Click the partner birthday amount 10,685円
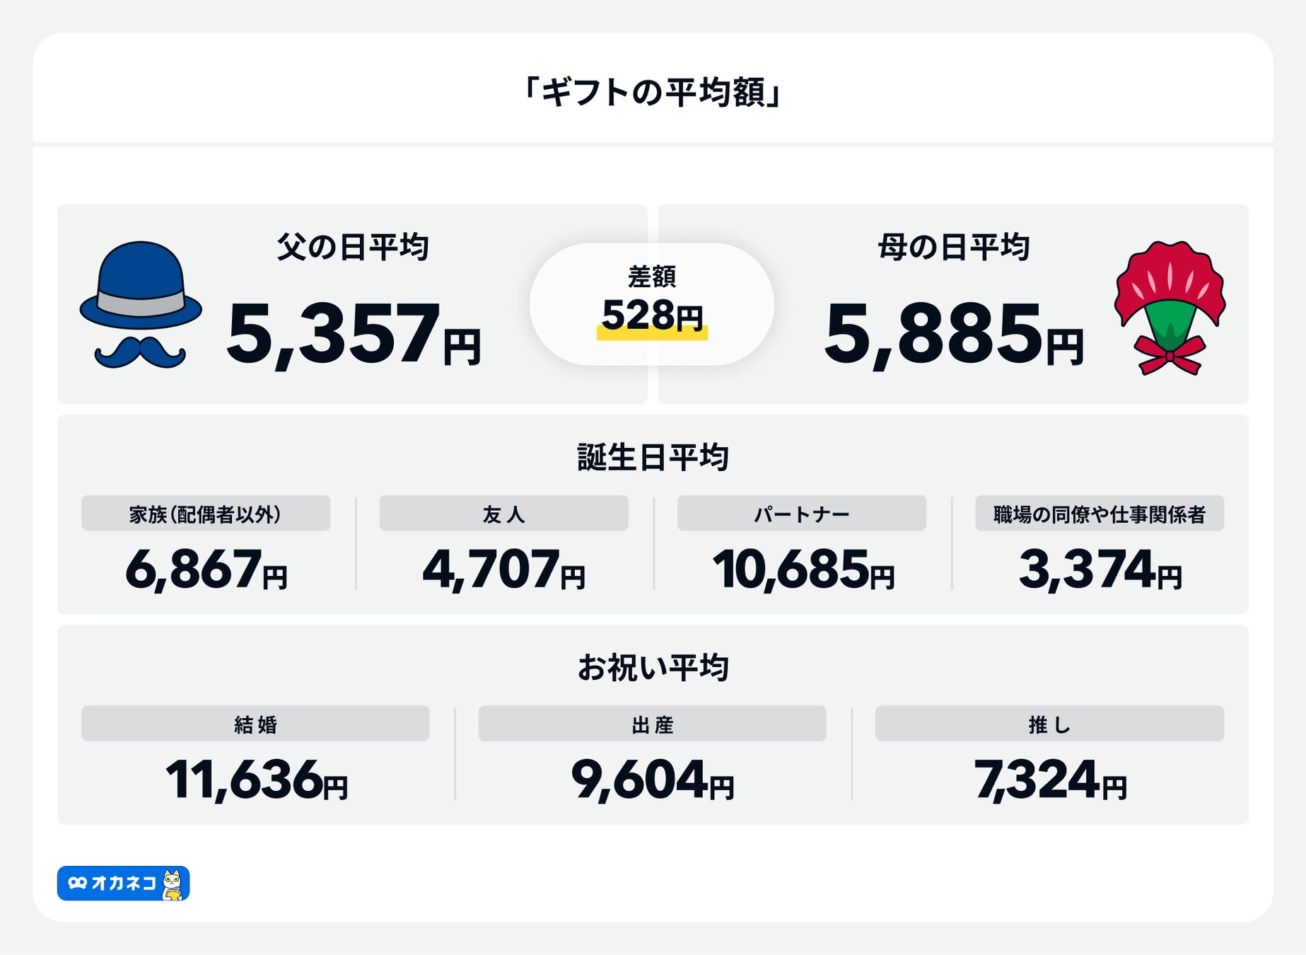1306x955 pixels. pyautogui.click(x=803, y=569)
